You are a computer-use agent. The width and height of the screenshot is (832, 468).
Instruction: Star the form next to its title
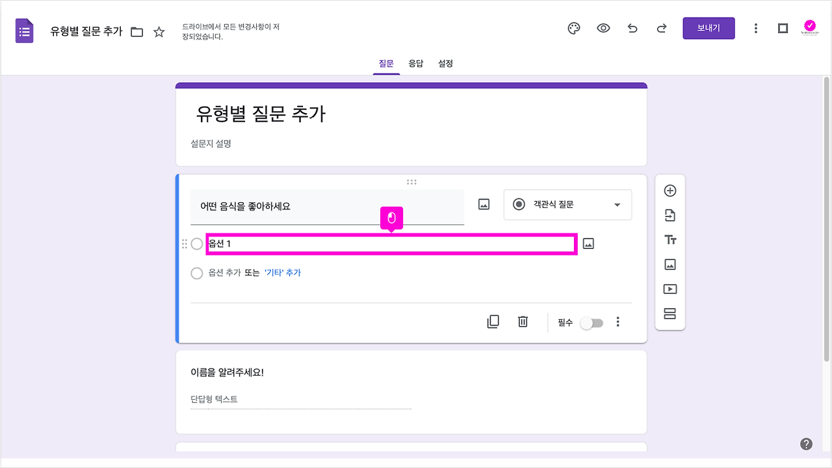pyautogui.click(x=159, y=31)
